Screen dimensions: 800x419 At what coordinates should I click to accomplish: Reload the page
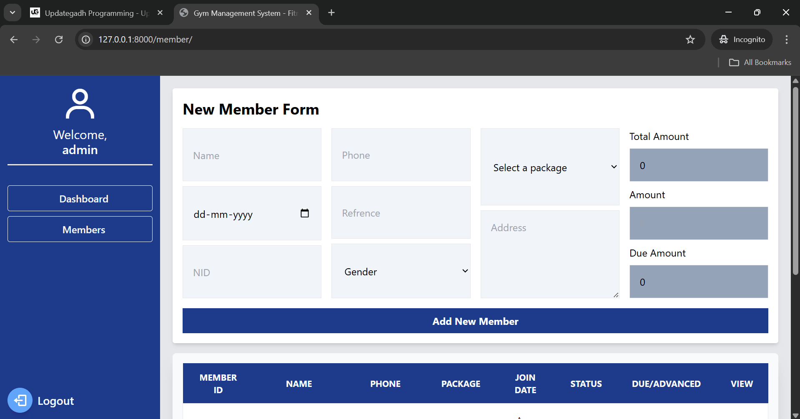pos(59,39)
